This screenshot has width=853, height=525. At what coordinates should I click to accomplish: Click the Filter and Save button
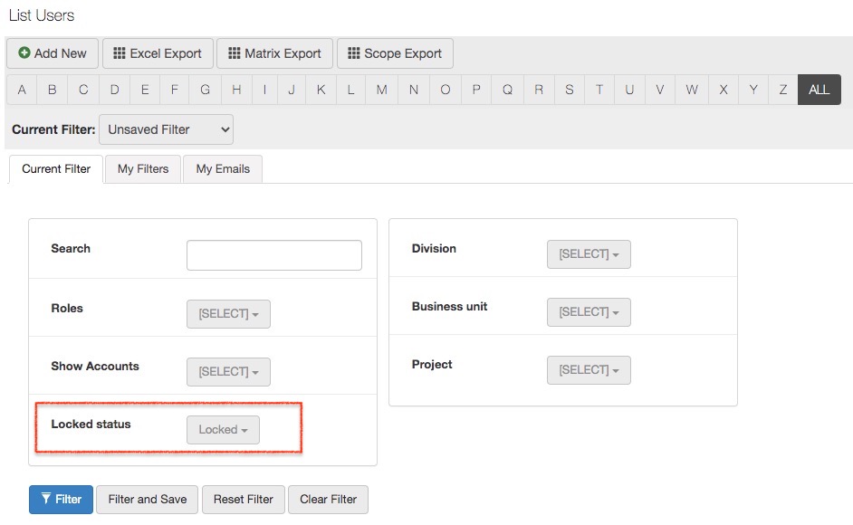148,499
